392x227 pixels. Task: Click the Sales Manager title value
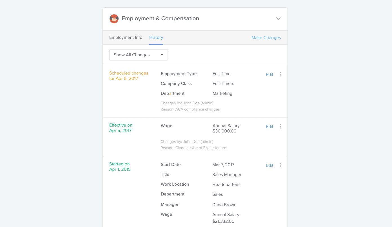coord(227,175)
